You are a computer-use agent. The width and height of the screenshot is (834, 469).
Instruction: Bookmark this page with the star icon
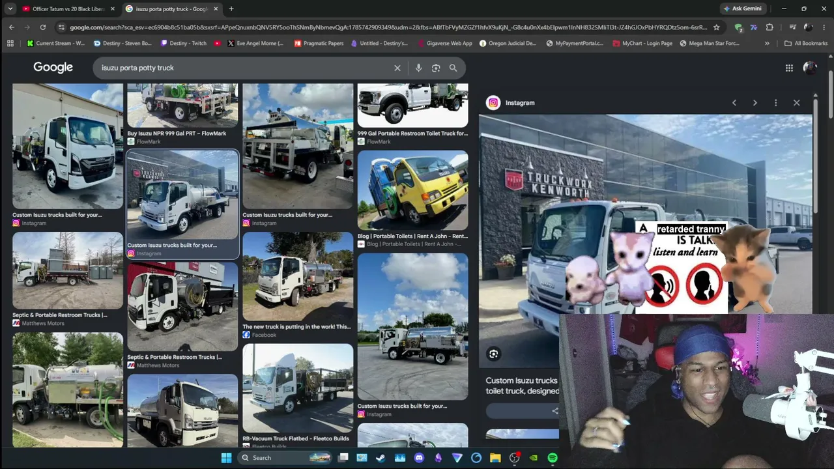(x=717, y=27)
